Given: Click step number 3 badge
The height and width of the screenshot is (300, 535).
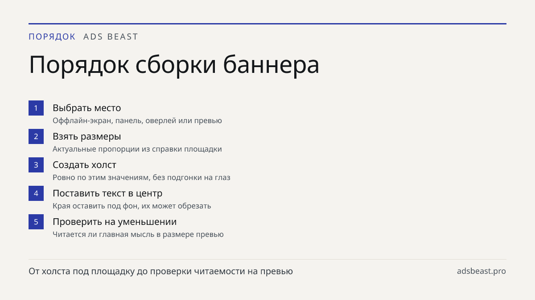Looking at the screenshot, I should (36, 165).
